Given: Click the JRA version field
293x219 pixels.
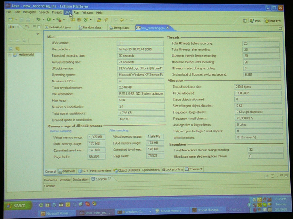Looking at the screenshot, I should [x=140, y=43].
